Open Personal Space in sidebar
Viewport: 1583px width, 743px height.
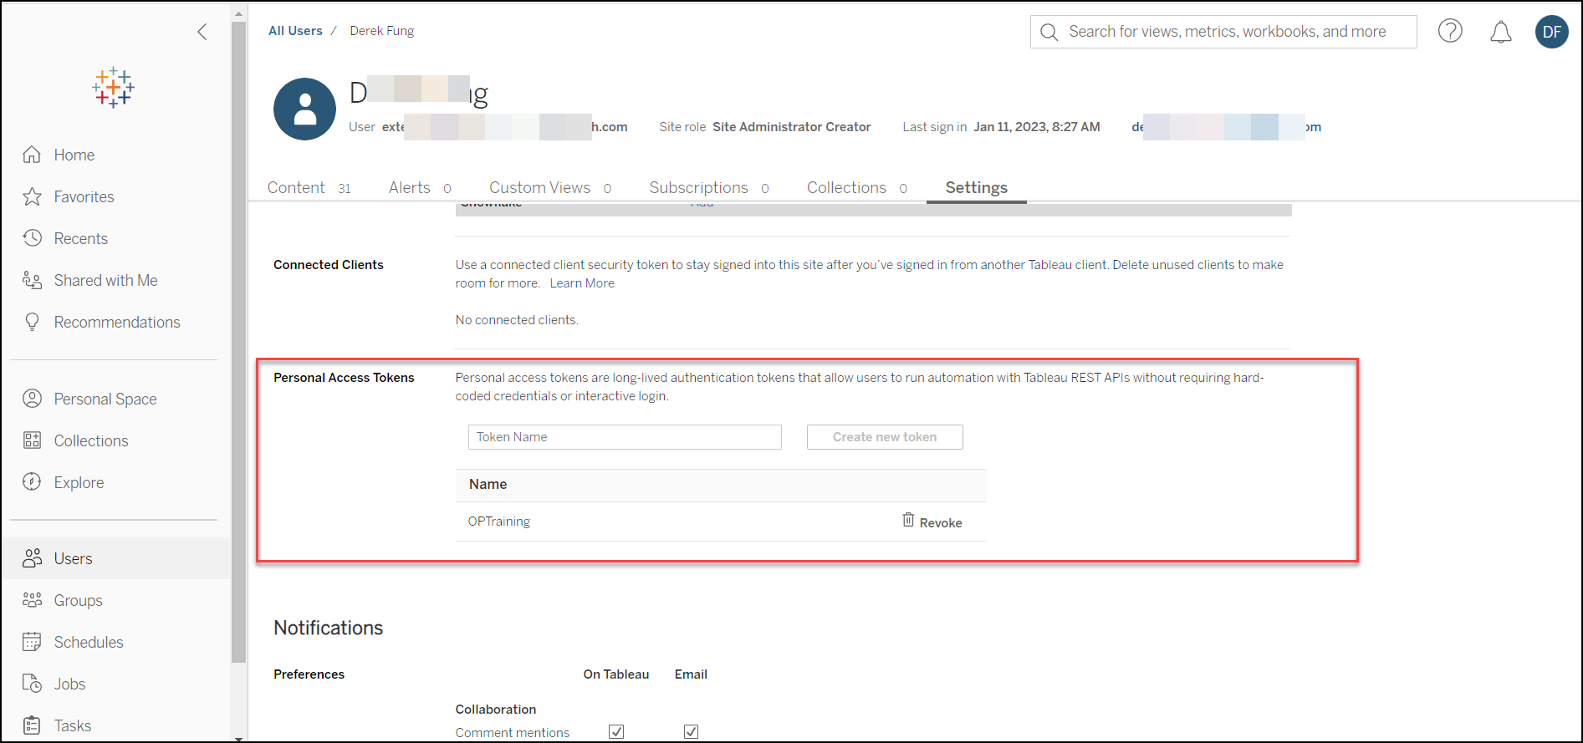[x=105, y=399]
